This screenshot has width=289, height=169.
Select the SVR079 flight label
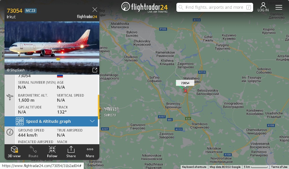tap(110, 115)
